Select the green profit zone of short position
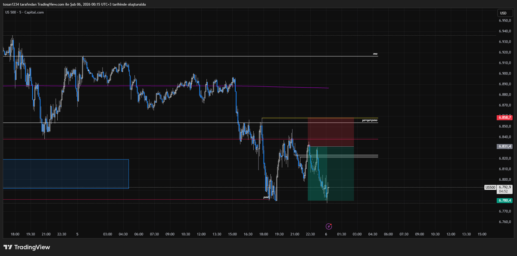 (330, 173)
